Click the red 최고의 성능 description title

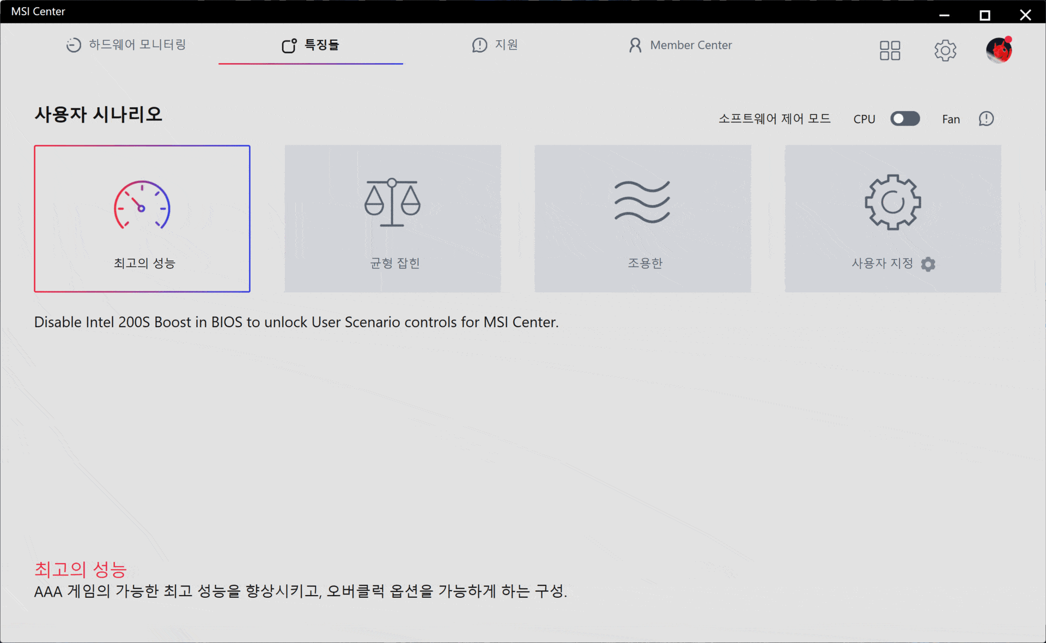tap(80, 569)
